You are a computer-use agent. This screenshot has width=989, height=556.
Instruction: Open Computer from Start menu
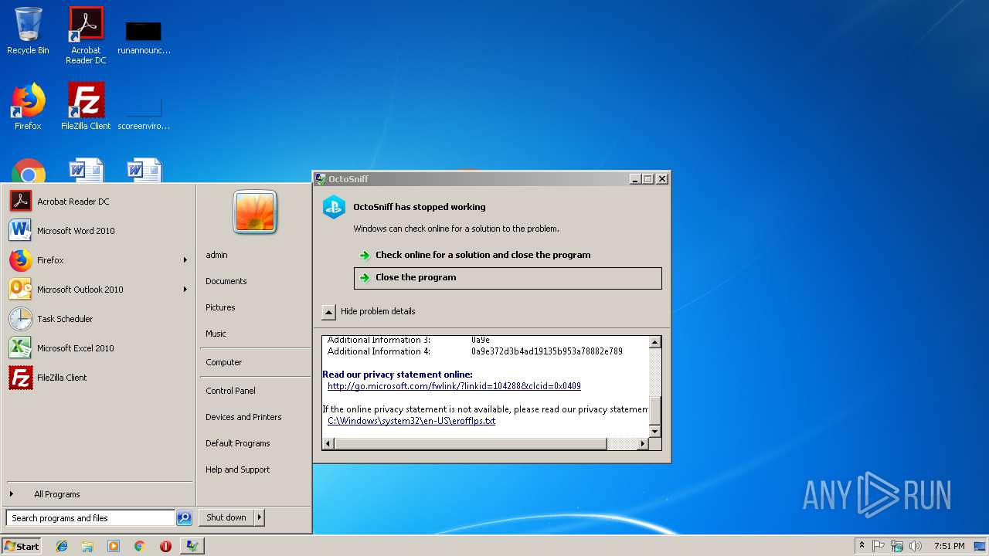point(223,362)
